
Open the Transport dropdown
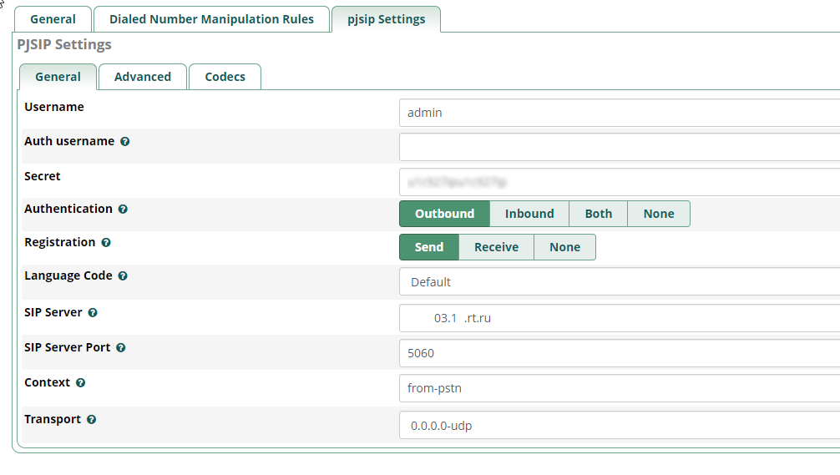pos(618,426)
